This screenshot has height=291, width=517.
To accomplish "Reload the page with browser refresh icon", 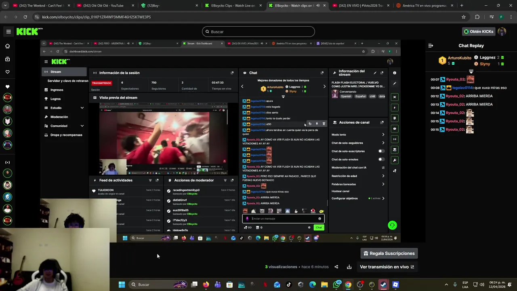I will click(x=25, y=17).
